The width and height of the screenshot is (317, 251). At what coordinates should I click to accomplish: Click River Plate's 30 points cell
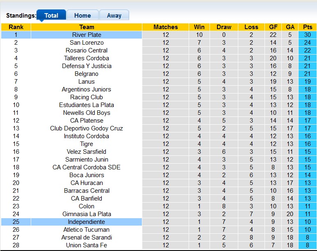click(x=307, y=35)
